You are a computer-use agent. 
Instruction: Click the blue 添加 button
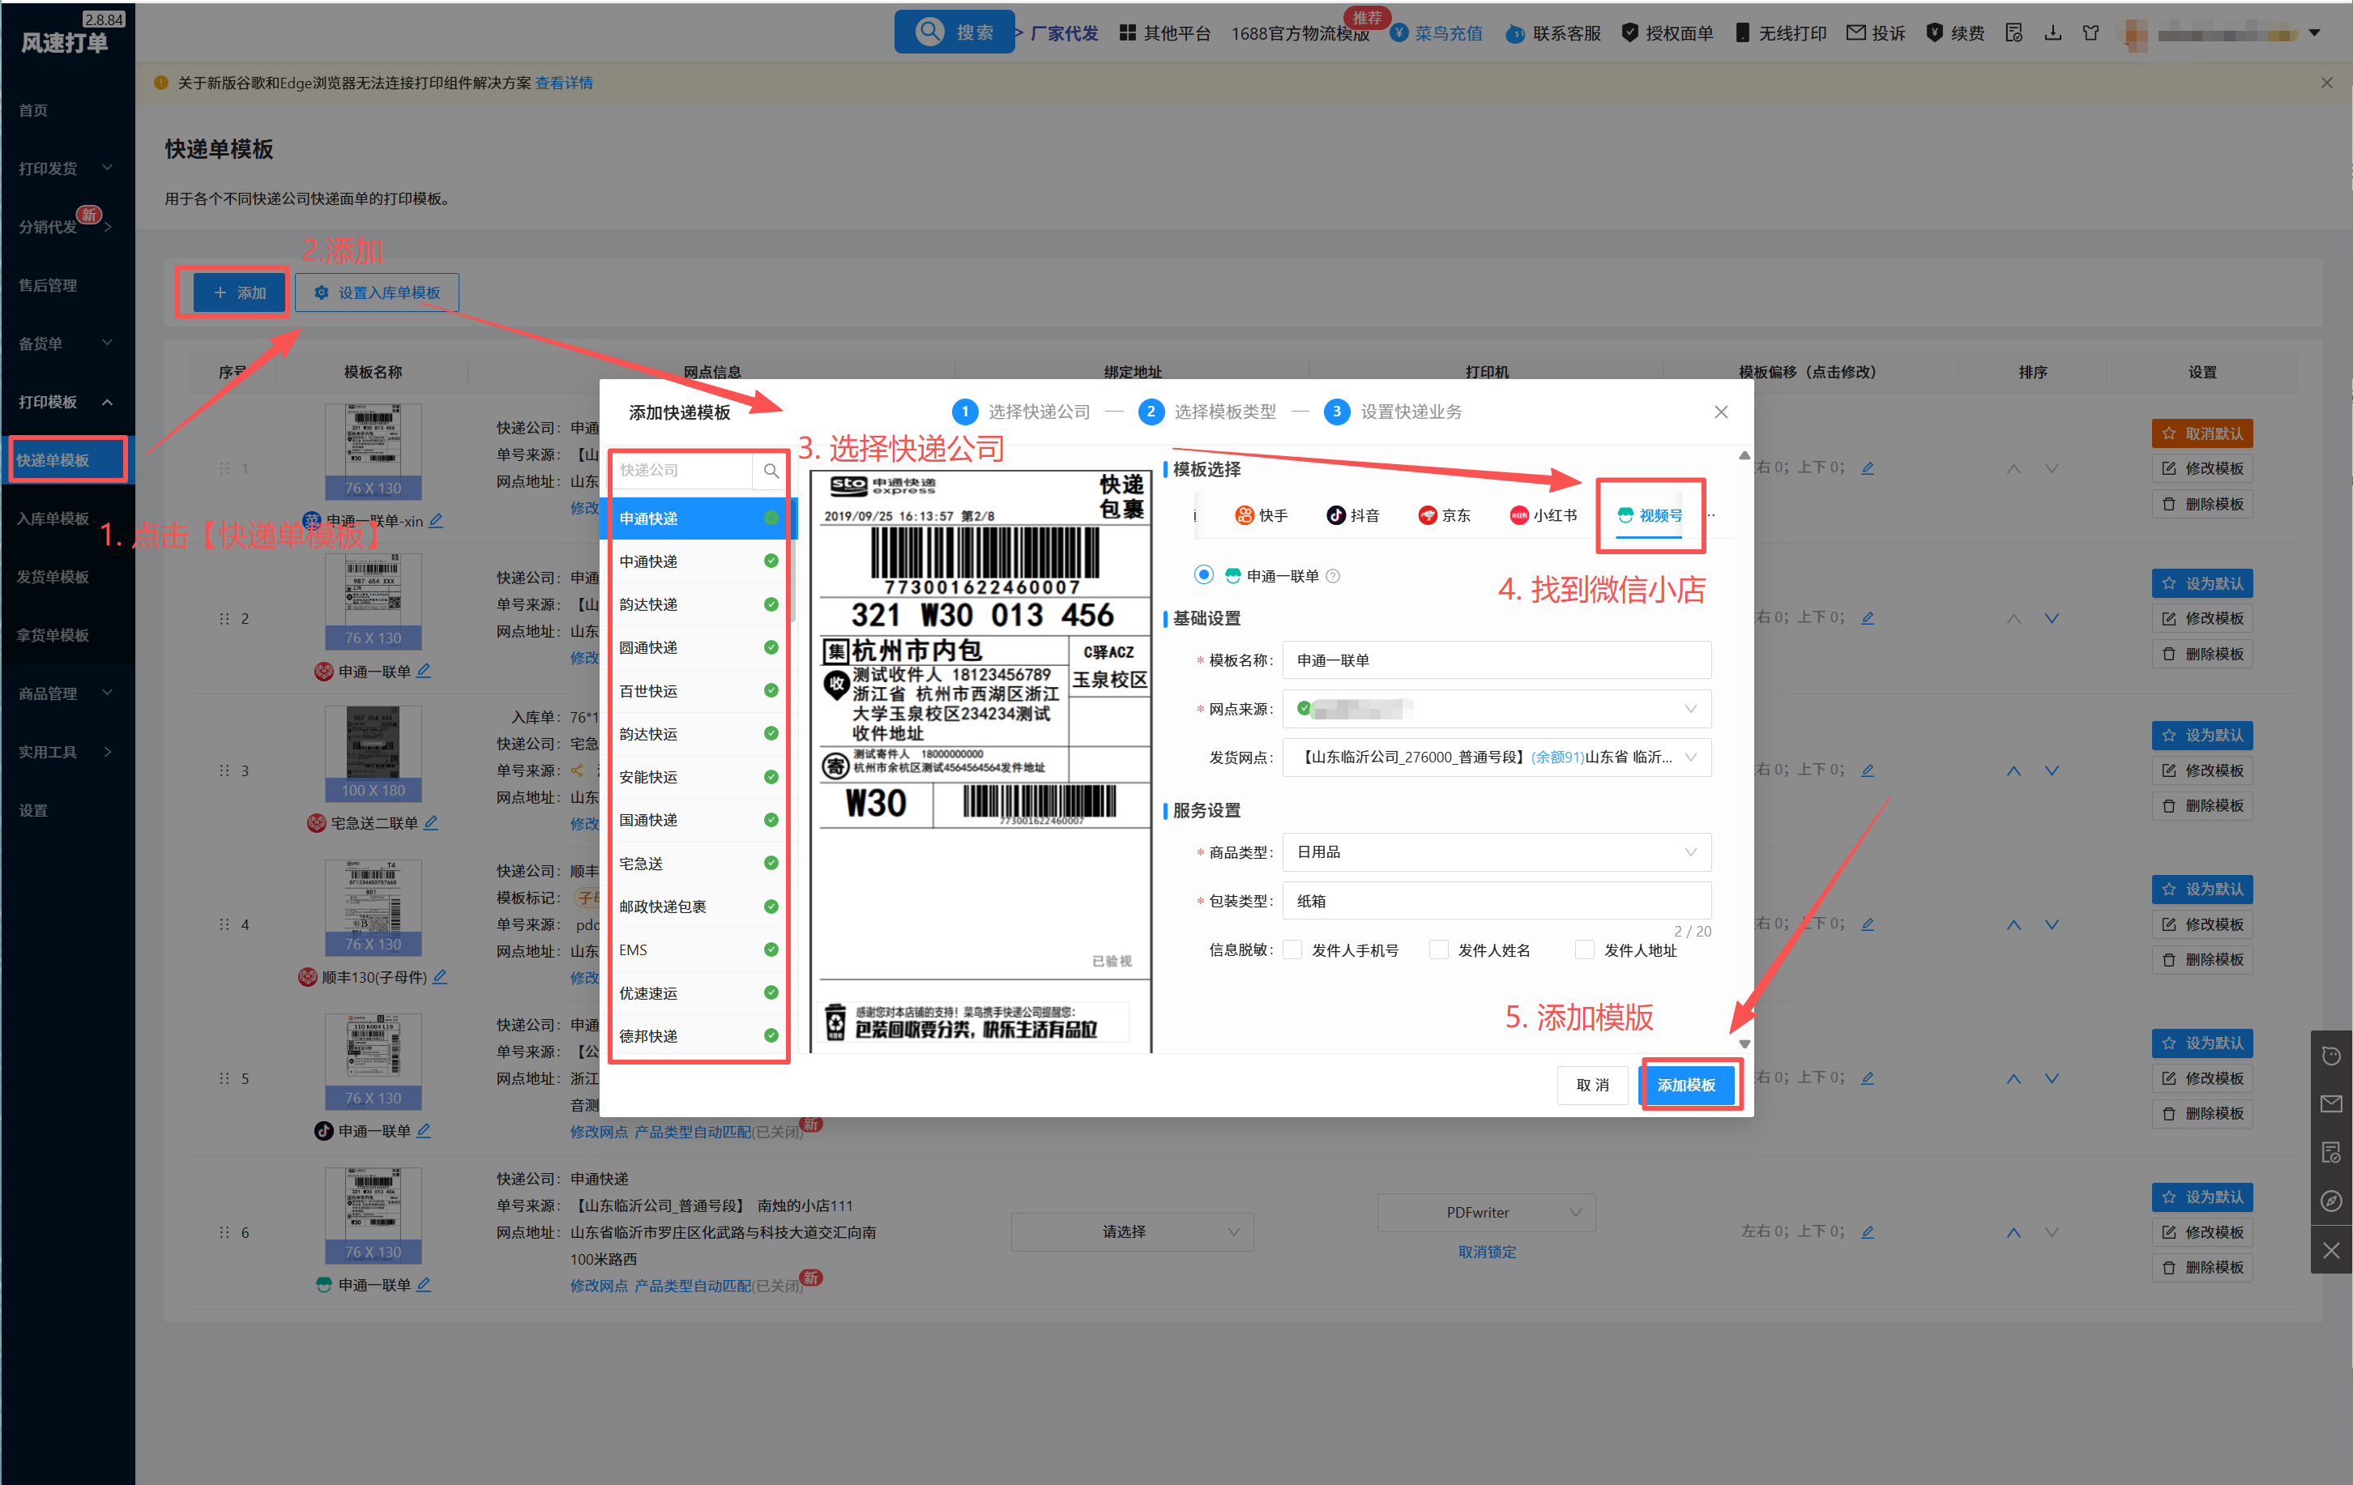(x=239, y=292)
